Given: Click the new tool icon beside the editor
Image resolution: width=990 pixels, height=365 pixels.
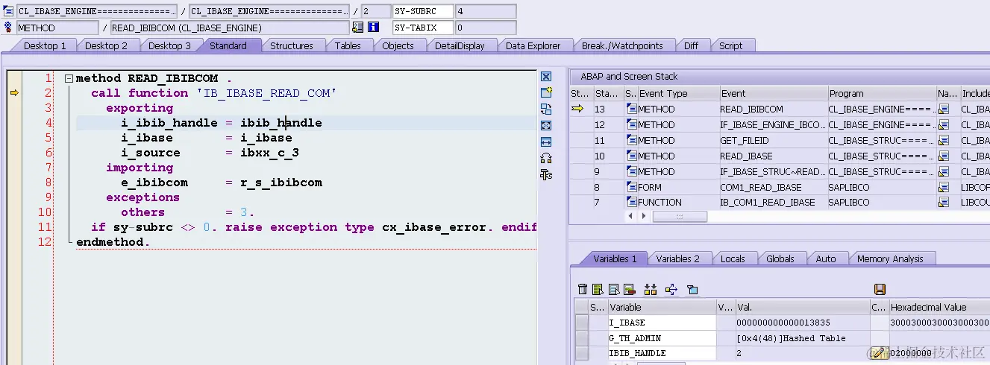Looking at the screenshot, I should [545, 92].
